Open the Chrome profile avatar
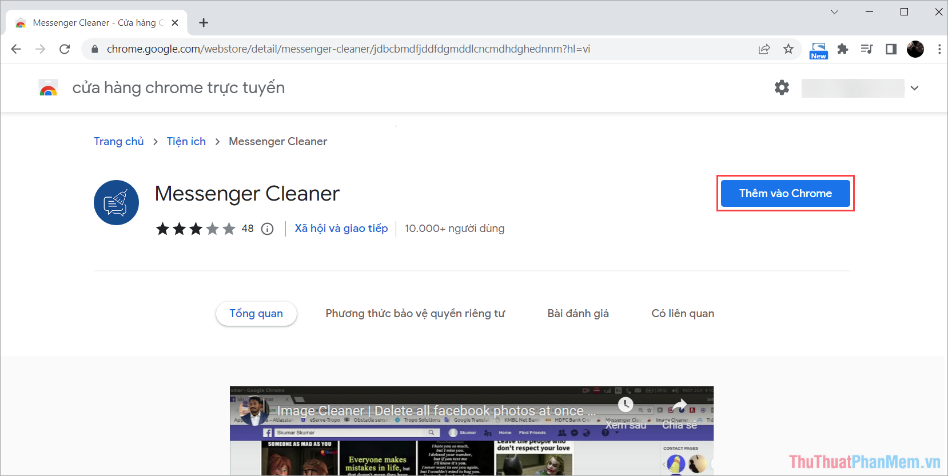The image size is (948, 476). (x=915, y=49)
